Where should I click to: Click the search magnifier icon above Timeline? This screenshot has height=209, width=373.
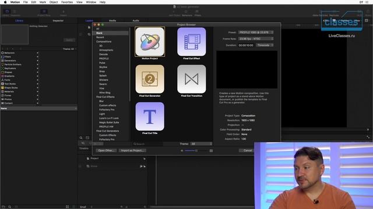(x=81, y=138)
